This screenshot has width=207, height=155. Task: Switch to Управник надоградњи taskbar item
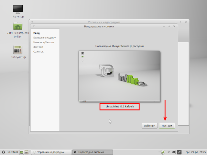(51, 152)
